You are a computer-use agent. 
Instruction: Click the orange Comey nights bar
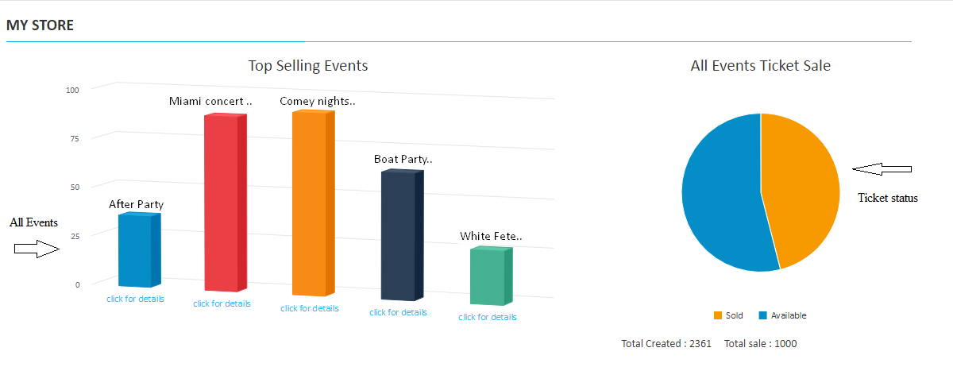tap(310, 203)
